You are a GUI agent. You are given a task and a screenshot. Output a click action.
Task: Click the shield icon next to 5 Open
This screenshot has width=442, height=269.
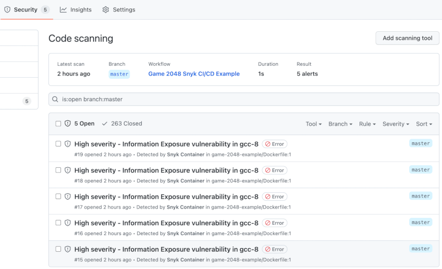pos(68,124)
